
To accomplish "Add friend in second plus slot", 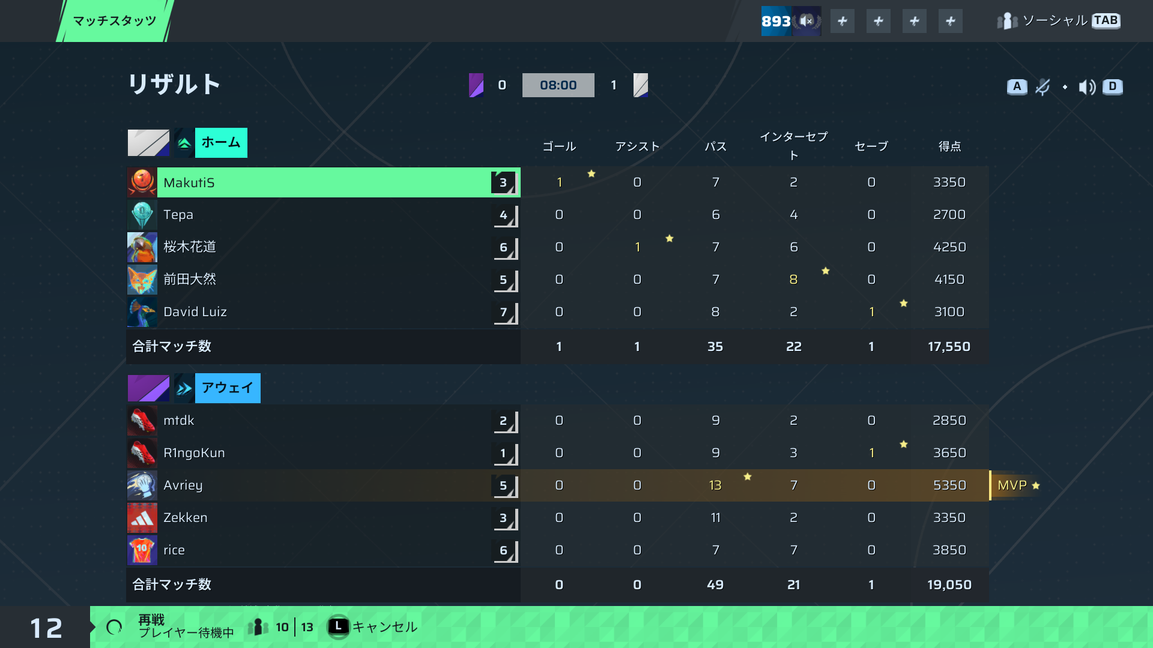I will [879, 21].
